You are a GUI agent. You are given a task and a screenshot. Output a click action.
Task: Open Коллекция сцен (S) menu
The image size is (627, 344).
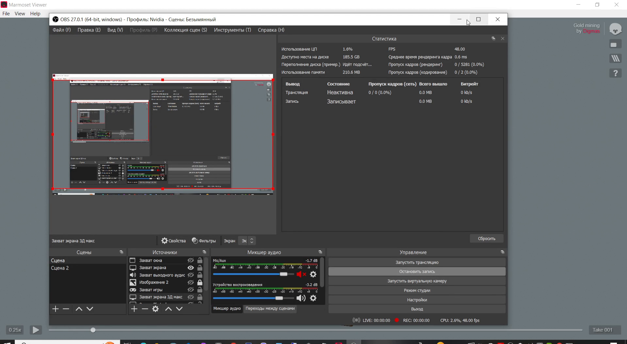(x=185, y=30)
